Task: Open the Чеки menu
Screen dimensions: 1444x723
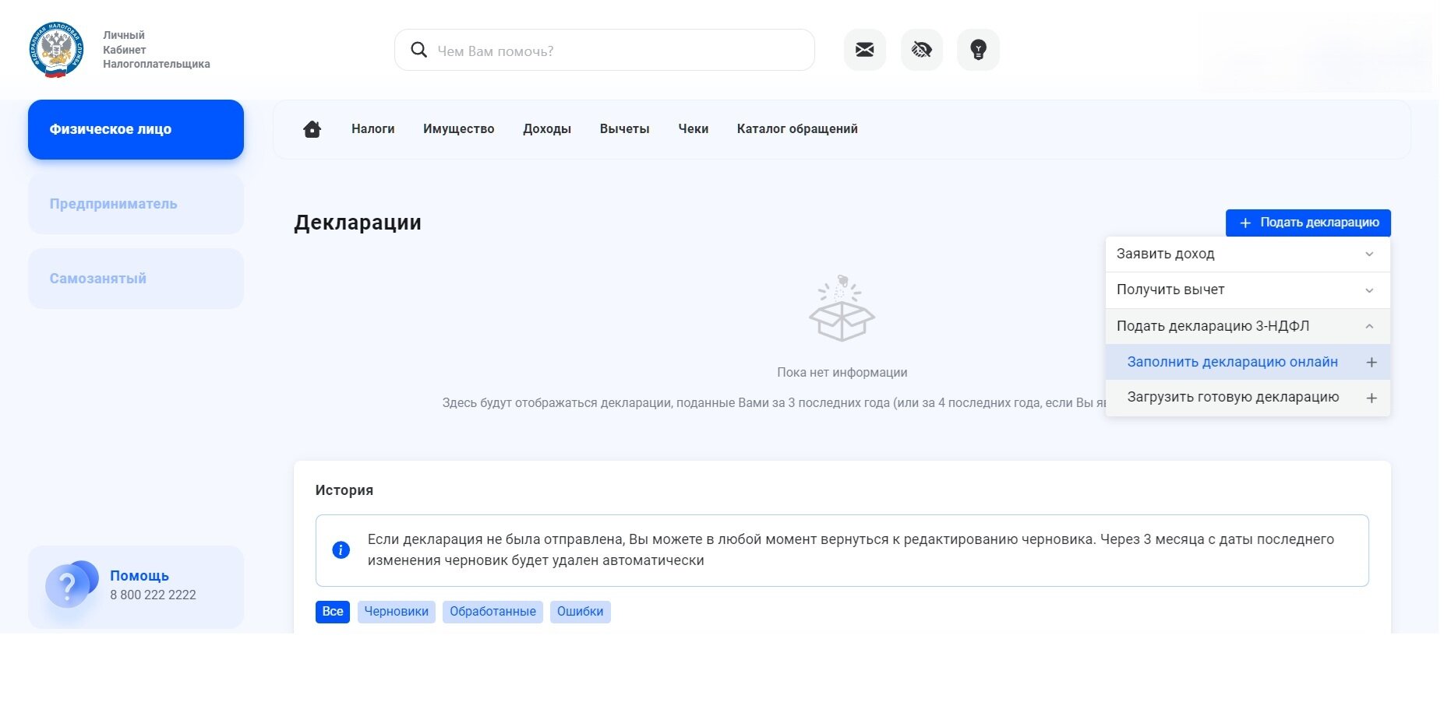Action: (693, 129)
